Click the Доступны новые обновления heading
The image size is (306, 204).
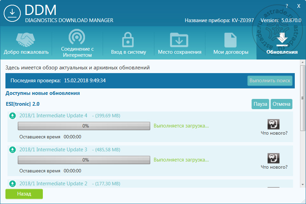(42, 93)
